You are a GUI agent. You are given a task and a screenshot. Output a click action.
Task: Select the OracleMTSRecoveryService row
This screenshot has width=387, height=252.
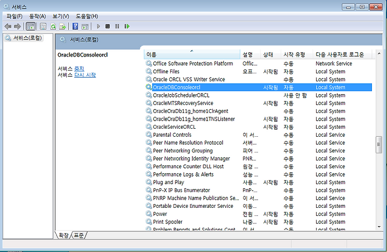tap(258, 103)
